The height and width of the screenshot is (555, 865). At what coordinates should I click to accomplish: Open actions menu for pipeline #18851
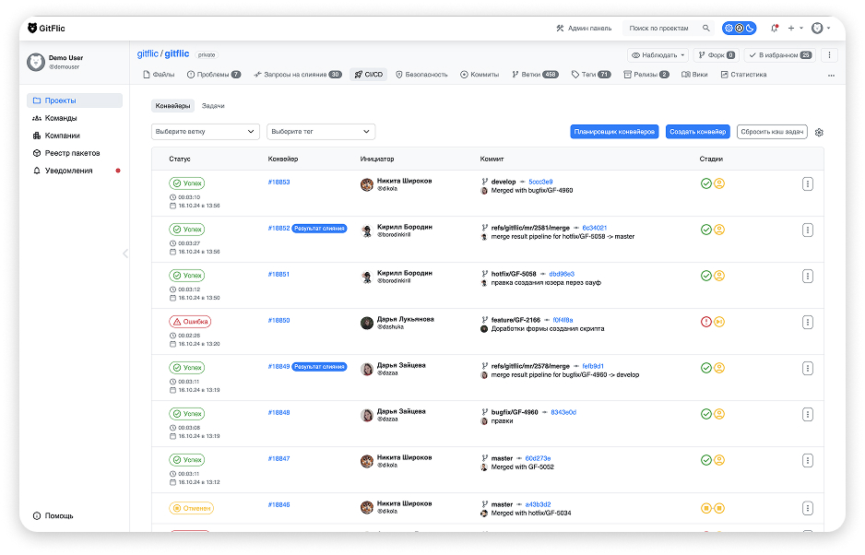[808, 277]
